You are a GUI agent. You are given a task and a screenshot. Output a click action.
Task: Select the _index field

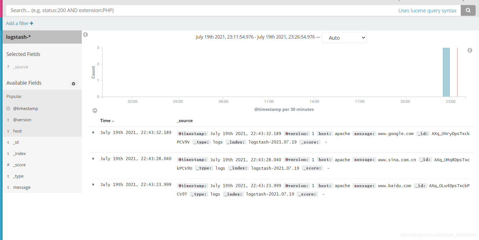point(19,154)
